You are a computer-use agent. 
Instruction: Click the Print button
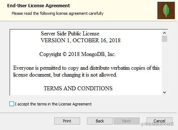click(67, 121)
